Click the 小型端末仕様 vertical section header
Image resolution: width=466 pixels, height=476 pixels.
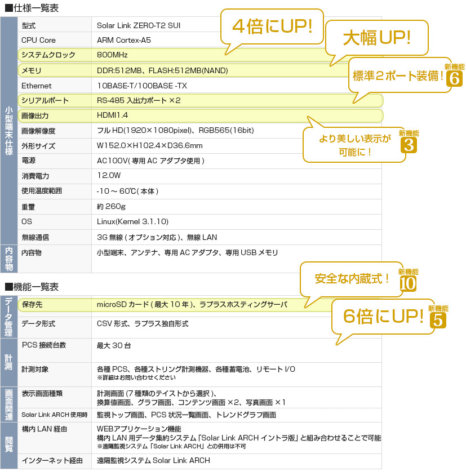point(9,131)
